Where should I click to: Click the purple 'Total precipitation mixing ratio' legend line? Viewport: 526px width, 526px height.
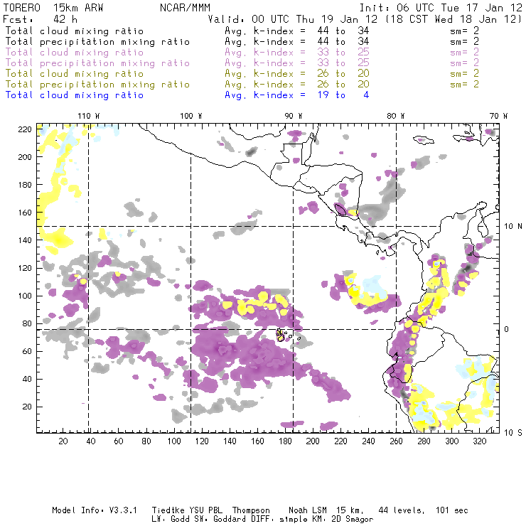[x=97, y=63]
